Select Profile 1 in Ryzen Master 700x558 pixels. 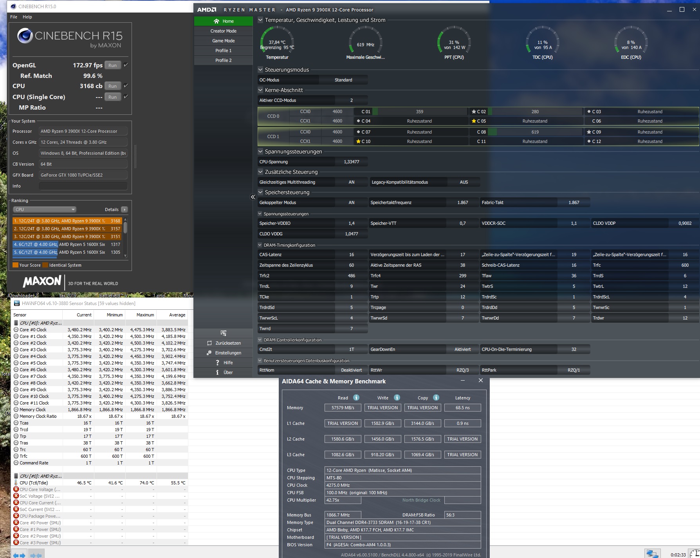224,51
